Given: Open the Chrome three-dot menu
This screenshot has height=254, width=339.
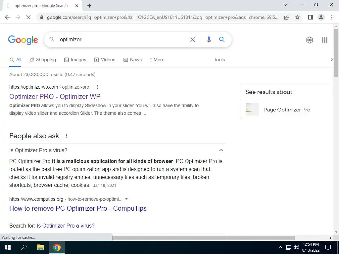Looking at the screenshot, I should 332,17.
